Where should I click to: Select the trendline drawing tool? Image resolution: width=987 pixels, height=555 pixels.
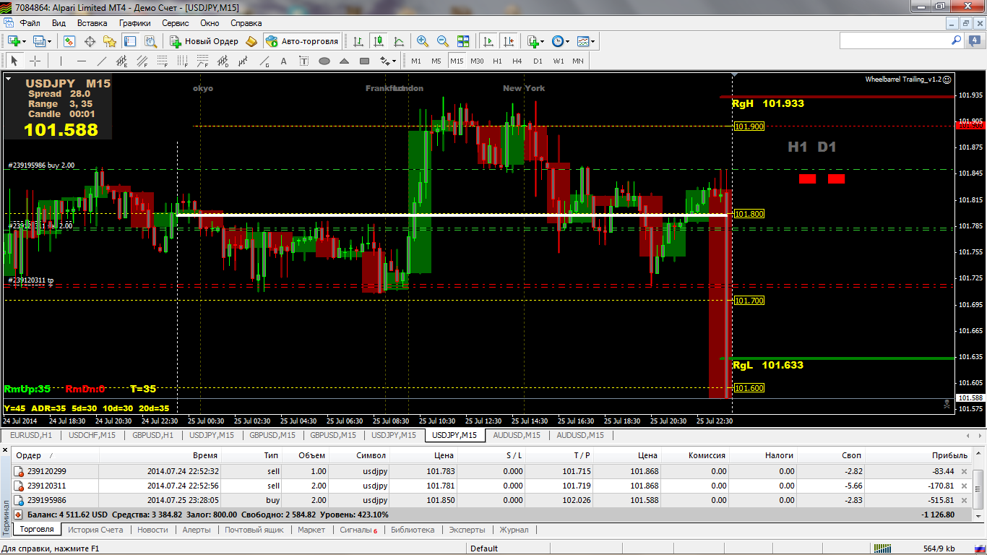[x=102, y=61]
